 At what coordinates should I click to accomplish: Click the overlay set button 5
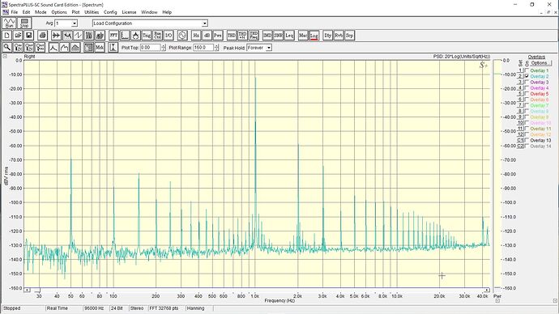pos(520,94)
